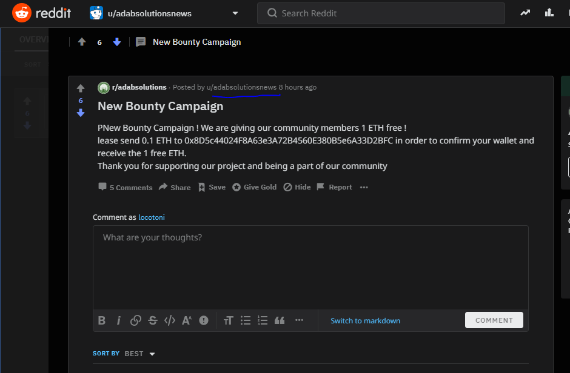
Task: Open the 5 Comments button
Action: (126, 187)
